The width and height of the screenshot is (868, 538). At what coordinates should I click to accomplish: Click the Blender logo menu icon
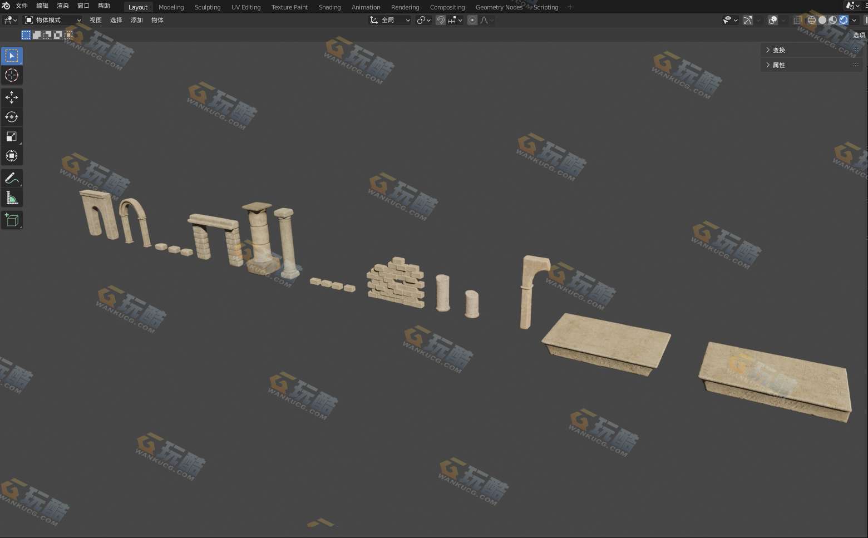click(6, 6)
